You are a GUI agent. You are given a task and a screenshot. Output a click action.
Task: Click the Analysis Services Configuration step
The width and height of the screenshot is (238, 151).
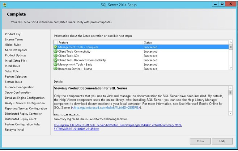(25, 103)
